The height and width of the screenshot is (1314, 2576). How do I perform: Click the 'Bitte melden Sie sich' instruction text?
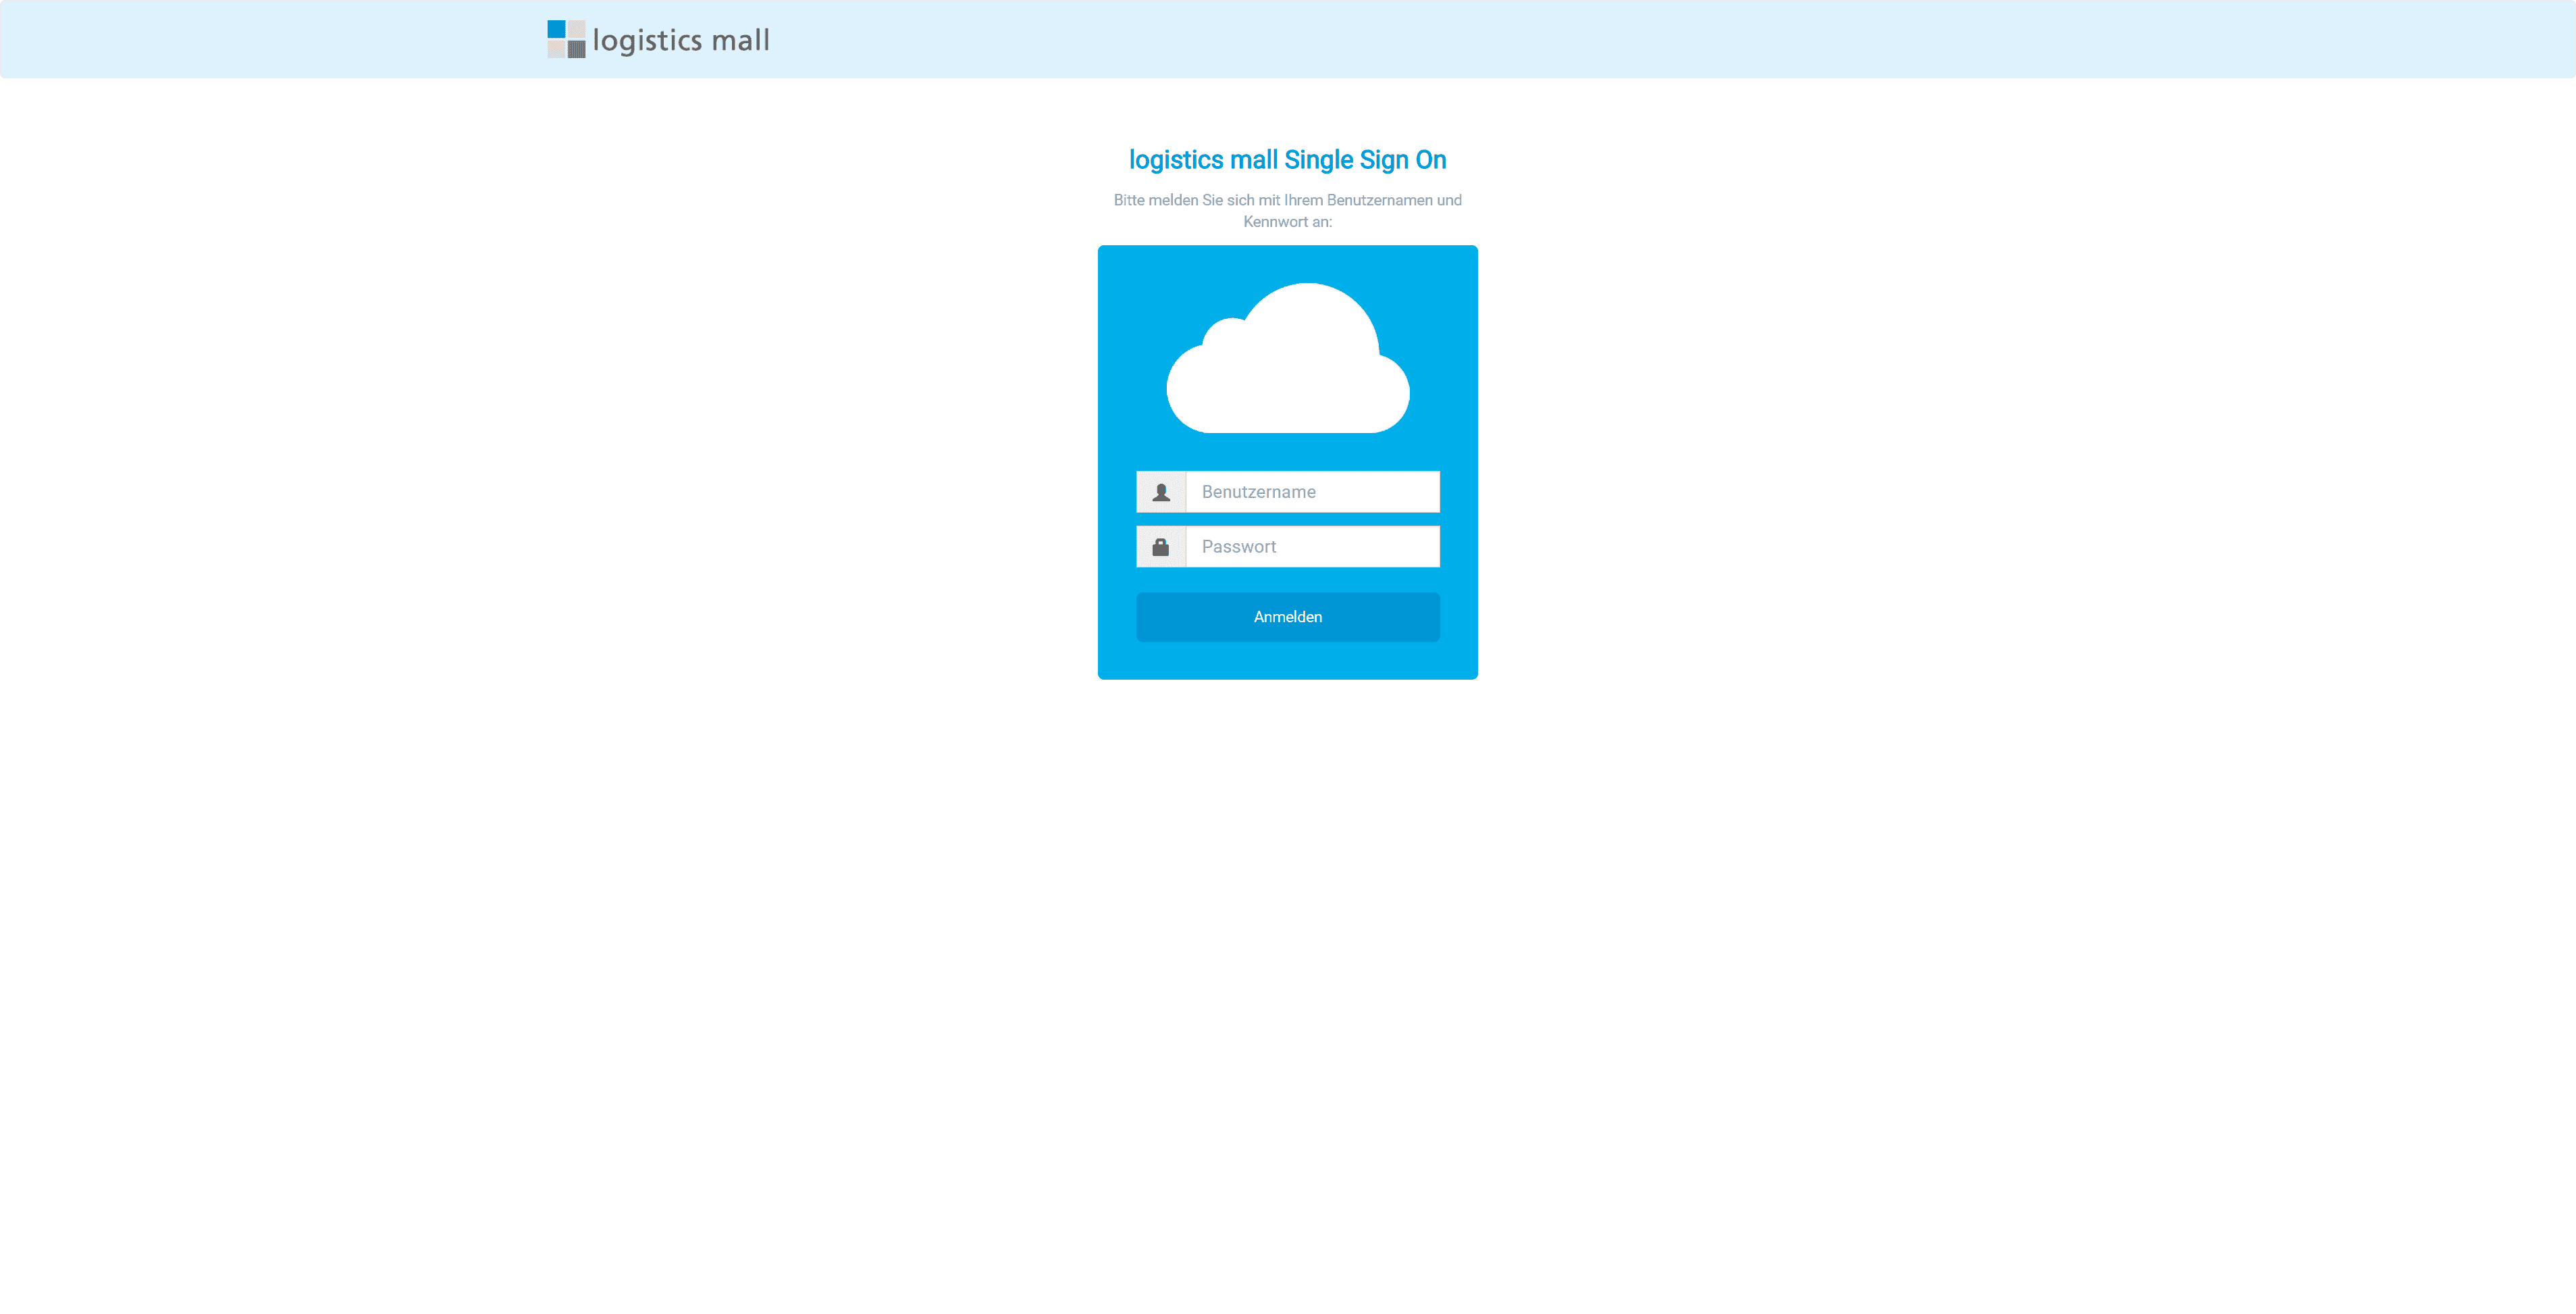[x=1288, y=211]
